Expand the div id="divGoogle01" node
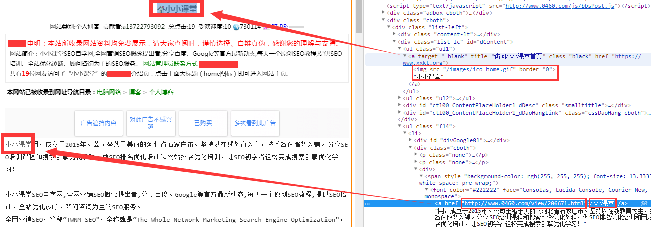 [410, 141]
